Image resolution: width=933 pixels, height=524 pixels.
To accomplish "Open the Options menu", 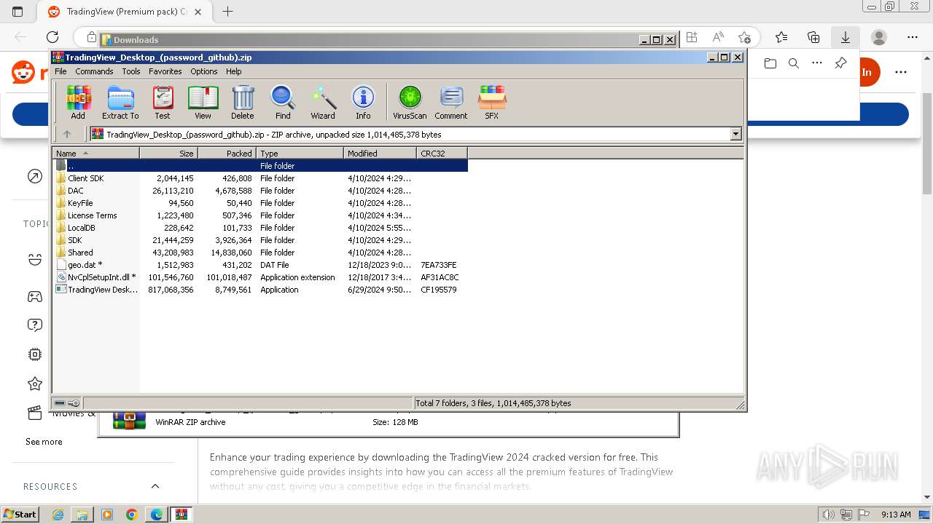I will [204, 71].
